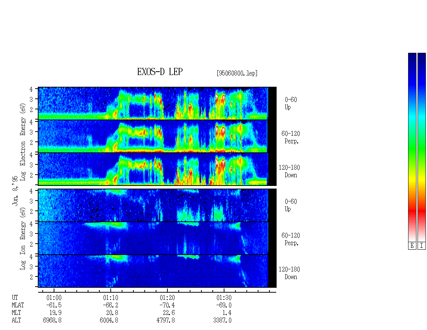Viewport: 427px width, 330px height.
Task: Click the 'MLT' row header
Action: click(16, 313)
